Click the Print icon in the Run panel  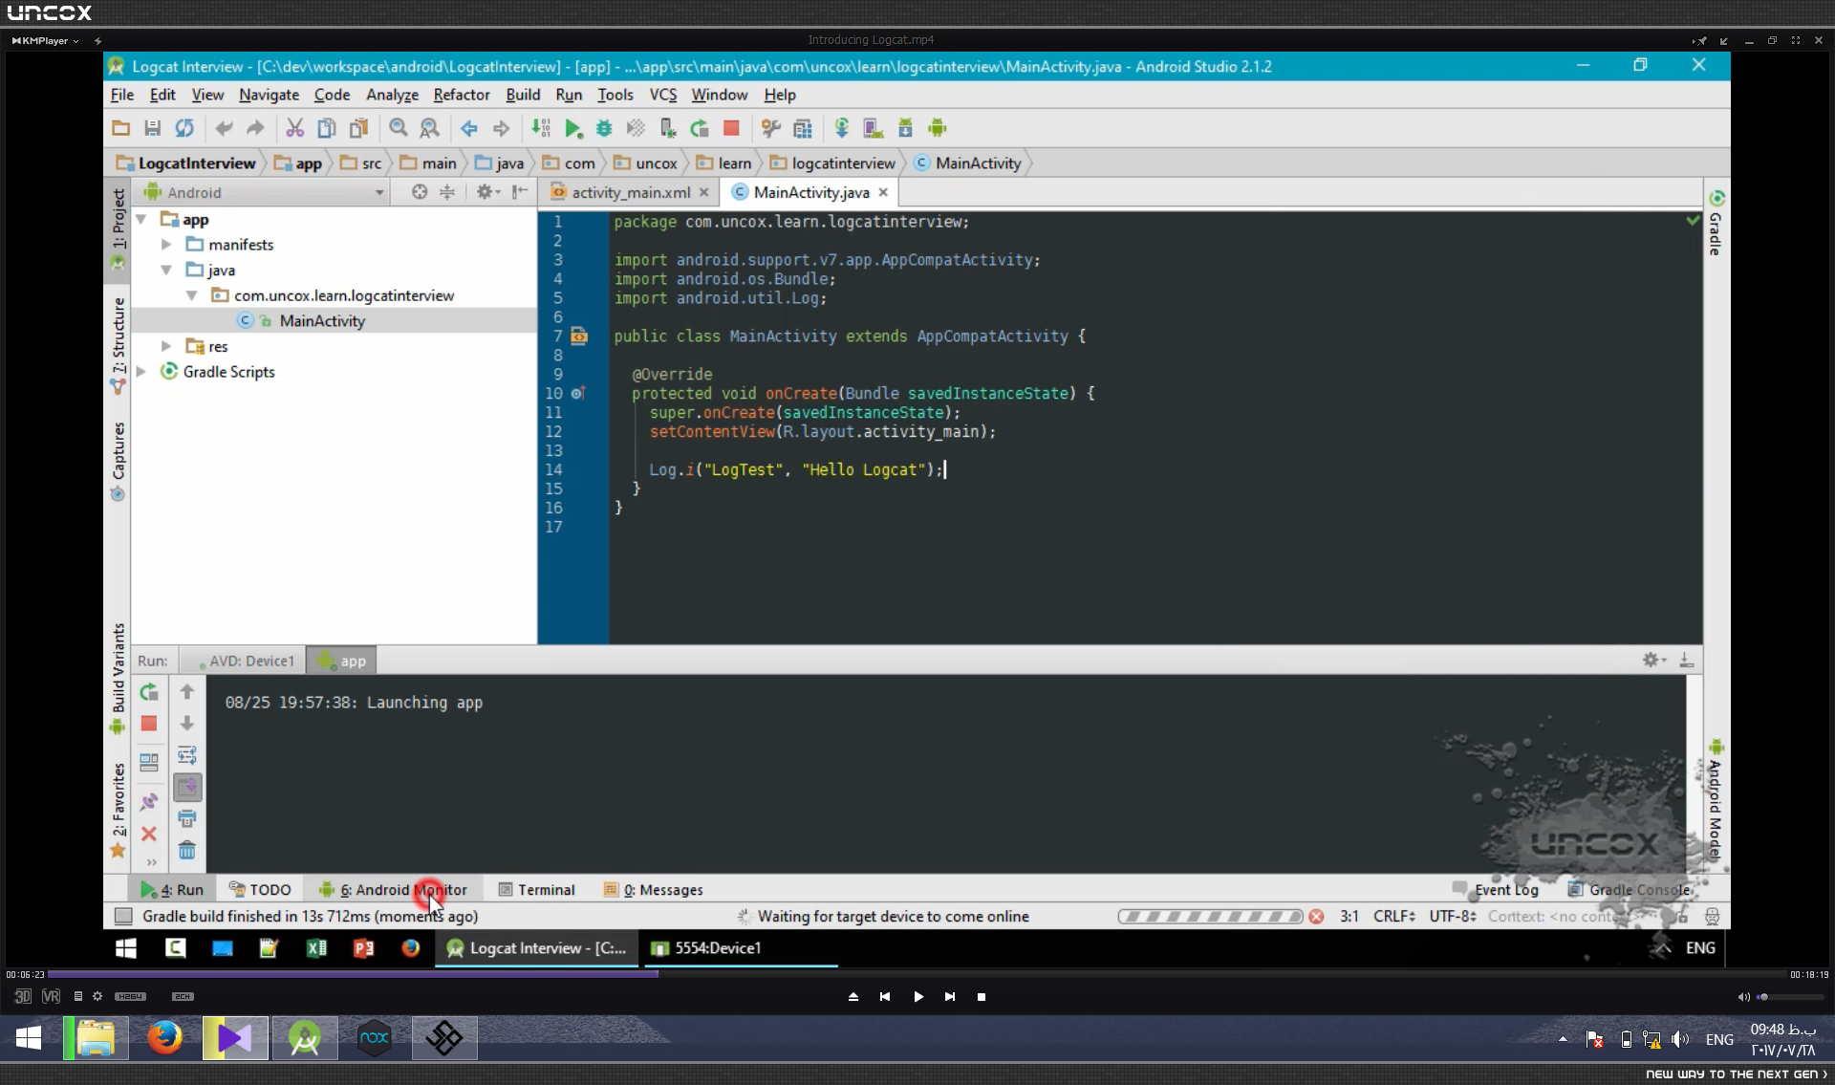pos(187,818)
